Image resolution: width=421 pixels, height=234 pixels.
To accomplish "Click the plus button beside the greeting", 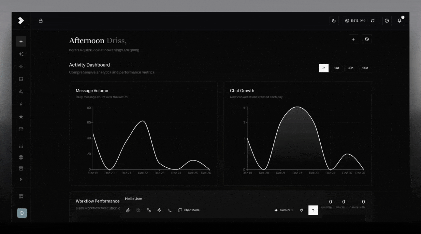I will 353,39.
